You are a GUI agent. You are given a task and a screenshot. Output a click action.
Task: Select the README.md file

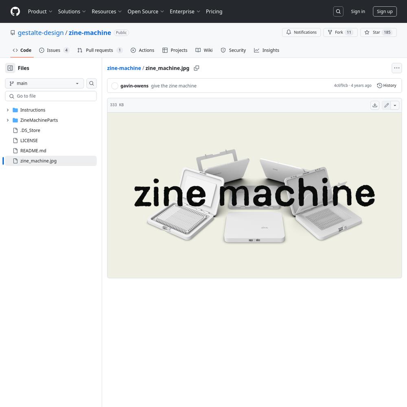point(33,151)
